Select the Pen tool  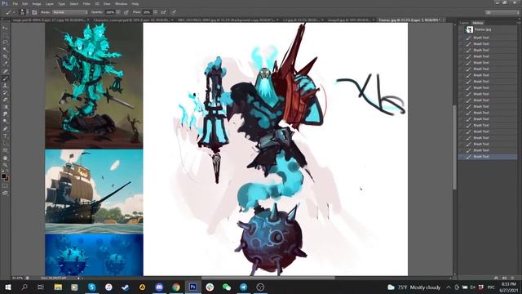pos(5,129)
